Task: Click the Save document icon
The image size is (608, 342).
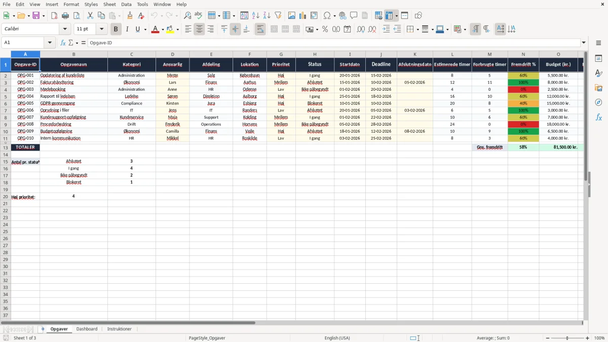Action: [x=36, y=16]
